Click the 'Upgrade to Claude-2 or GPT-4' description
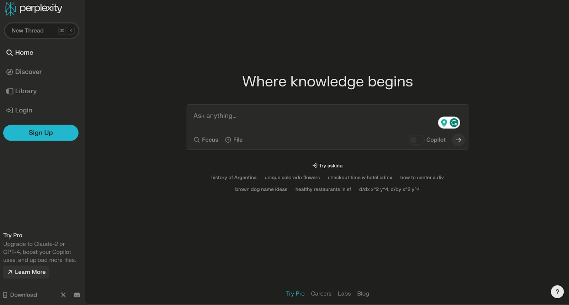 coord(39,252)
